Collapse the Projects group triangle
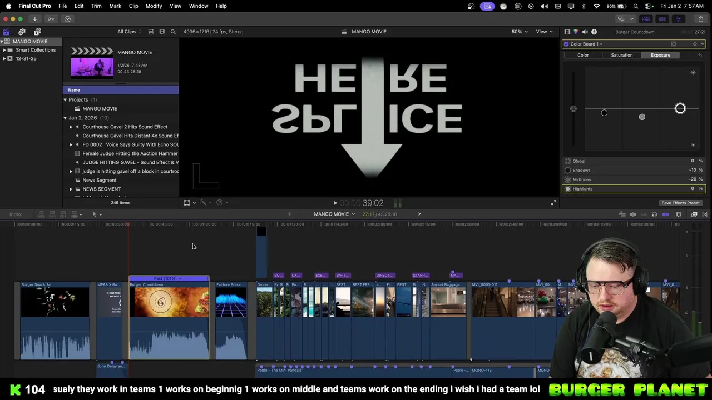 (x=65, y=100)
